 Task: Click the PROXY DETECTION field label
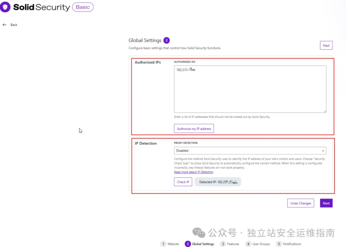click(x=186, y=143)
